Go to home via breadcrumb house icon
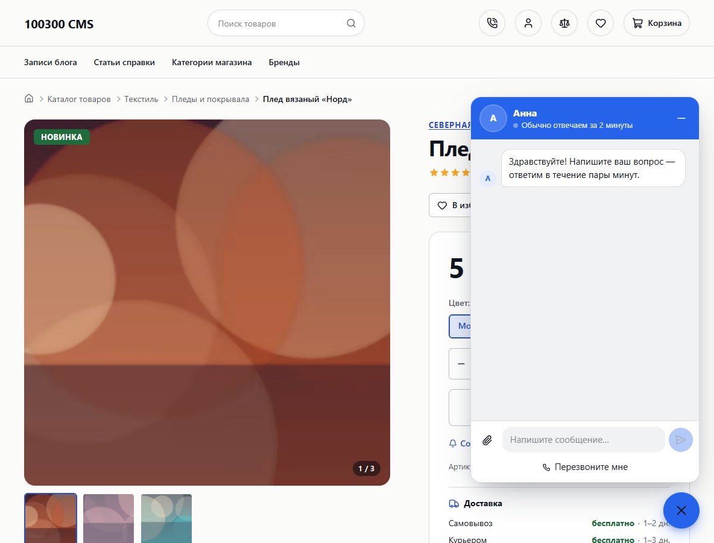This screenshot has height=543, width=714. point(29,98)
